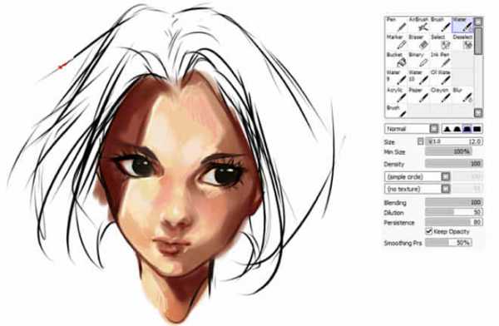Uncheck the Keep Opacity checkbox
This screenshot has width=499, height=326.
(x=428, y=231)
